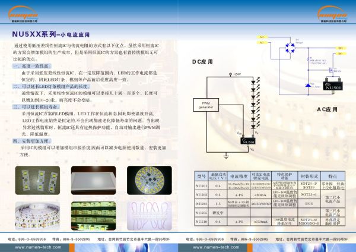The image size is (356, 252).
Task: Click the ±4% accuracy cell for NU502
Action: [x=239, y=195]
